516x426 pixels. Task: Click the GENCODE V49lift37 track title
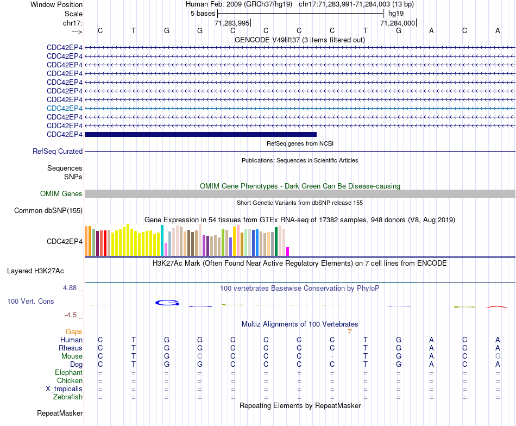pyautogui.click(x=300, y=40)
